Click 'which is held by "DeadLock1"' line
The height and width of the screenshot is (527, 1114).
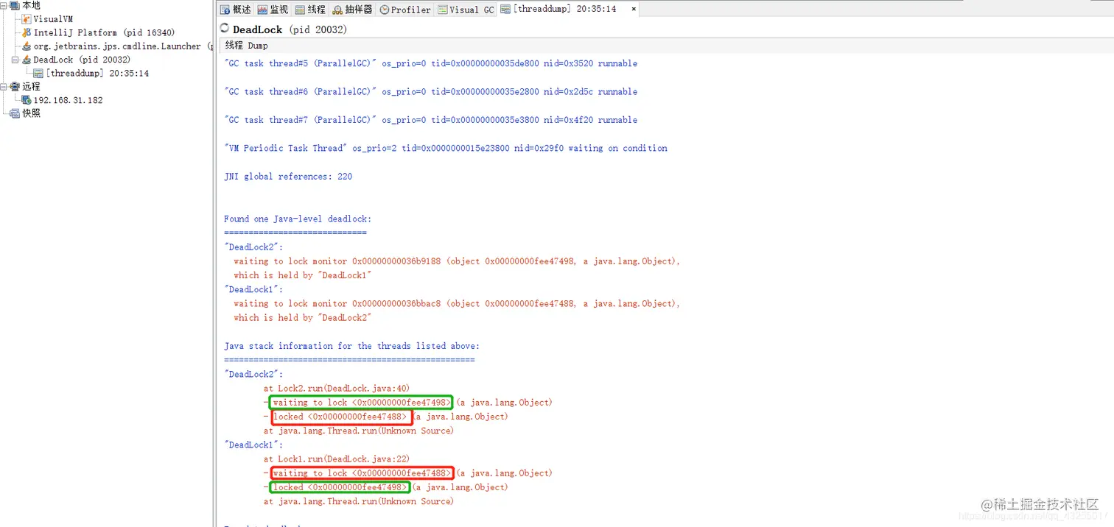[303, 275]
